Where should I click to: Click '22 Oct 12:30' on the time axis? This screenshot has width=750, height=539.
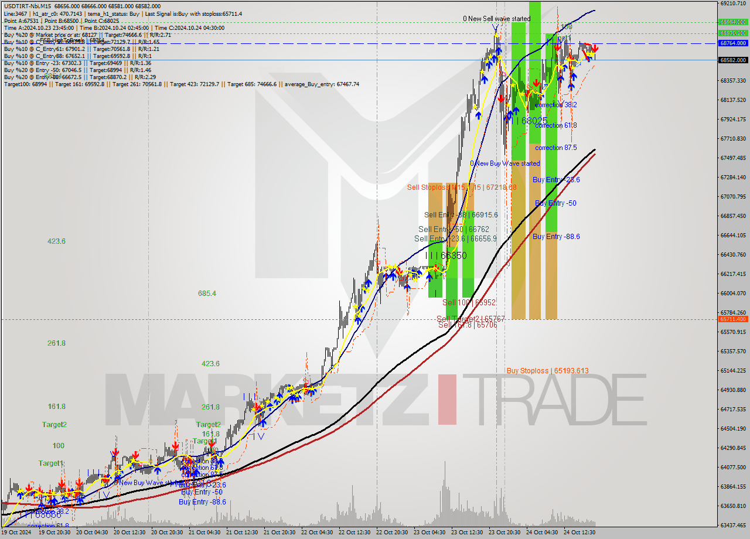point(354,533)
